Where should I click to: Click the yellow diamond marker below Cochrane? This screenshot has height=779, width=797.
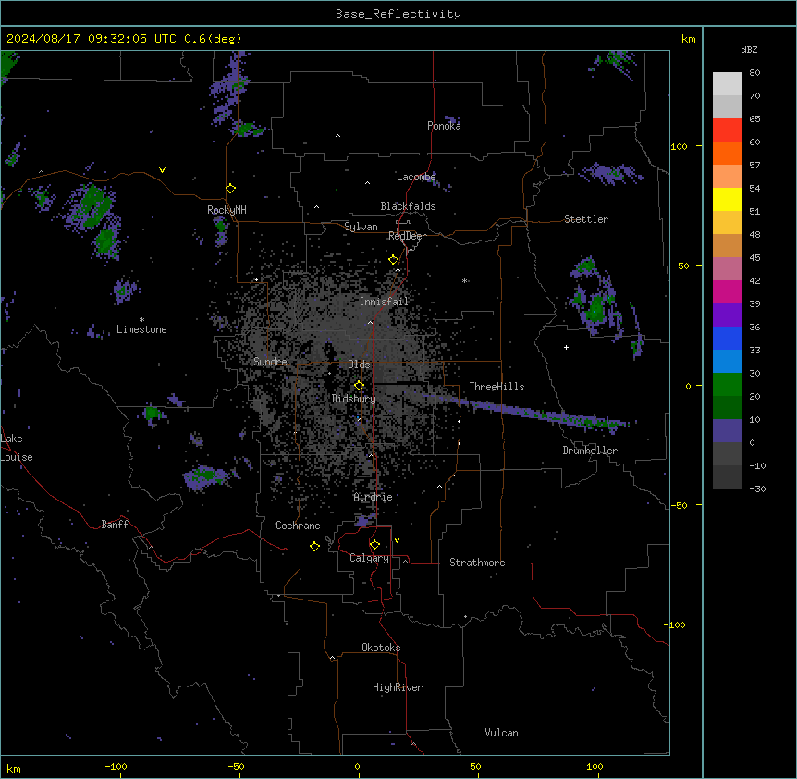point(314,546)
